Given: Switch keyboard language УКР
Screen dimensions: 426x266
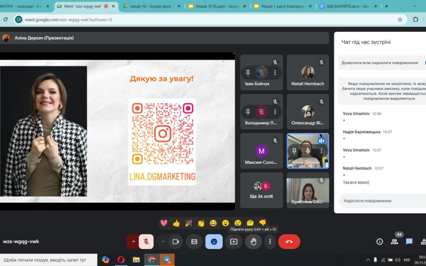Looking at the screenshot, I should click(407, 260).
